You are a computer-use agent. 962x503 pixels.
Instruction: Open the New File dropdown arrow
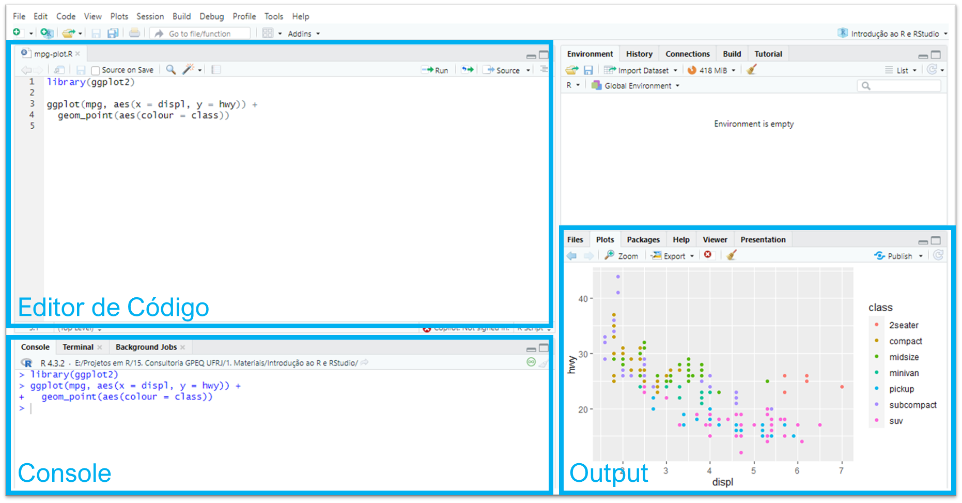point(31,34)
